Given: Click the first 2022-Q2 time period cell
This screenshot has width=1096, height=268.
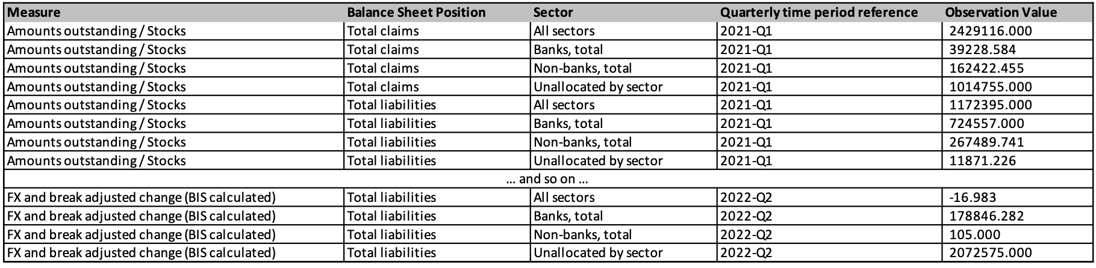Looking at the screenshot, I should tap(746, 197).
